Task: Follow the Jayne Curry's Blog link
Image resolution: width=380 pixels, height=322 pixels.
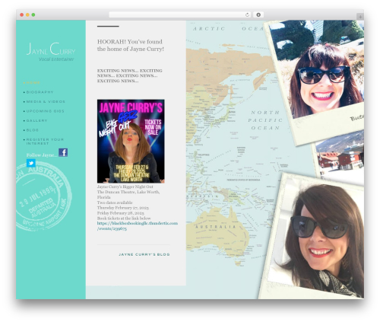Action: [144, 254]
